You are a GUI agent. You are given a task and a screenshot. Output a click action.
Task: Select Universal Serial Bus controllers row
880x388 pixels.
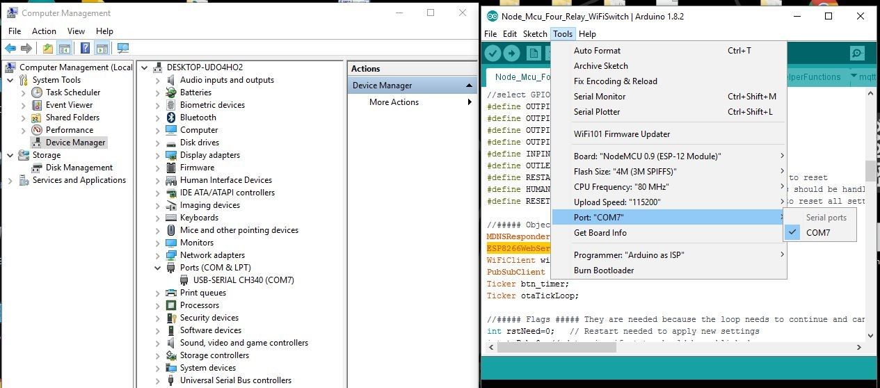pyautogui.click(x=236, y=380)
